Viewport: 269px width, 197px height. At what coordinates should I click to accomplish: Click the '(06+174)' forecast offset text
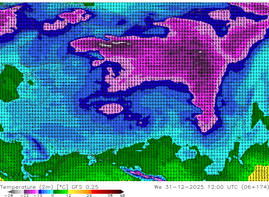[256, 187]
